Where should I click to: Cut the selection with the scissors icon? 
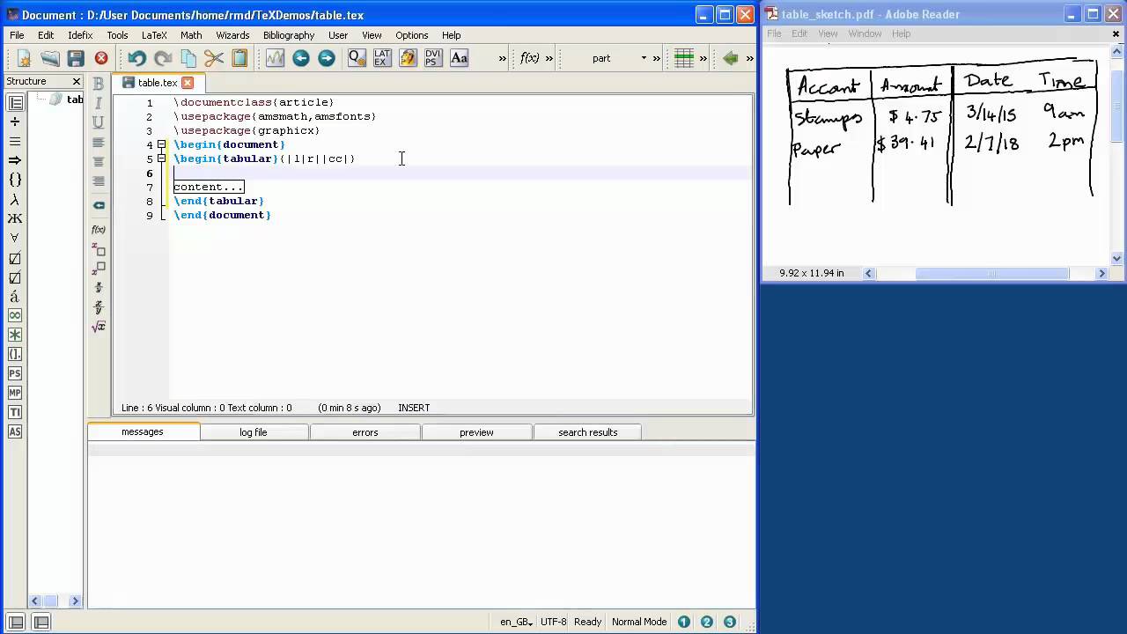coord(214,58)
